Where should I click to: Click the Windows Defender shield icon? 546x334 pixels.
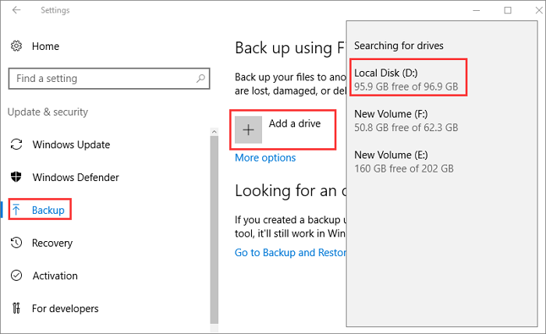[16, 177]
